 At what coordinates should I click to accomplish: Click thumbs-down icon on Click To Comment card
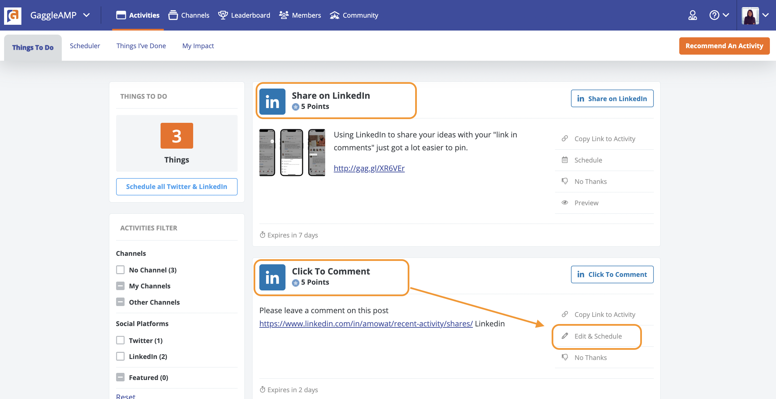[565, 357]
